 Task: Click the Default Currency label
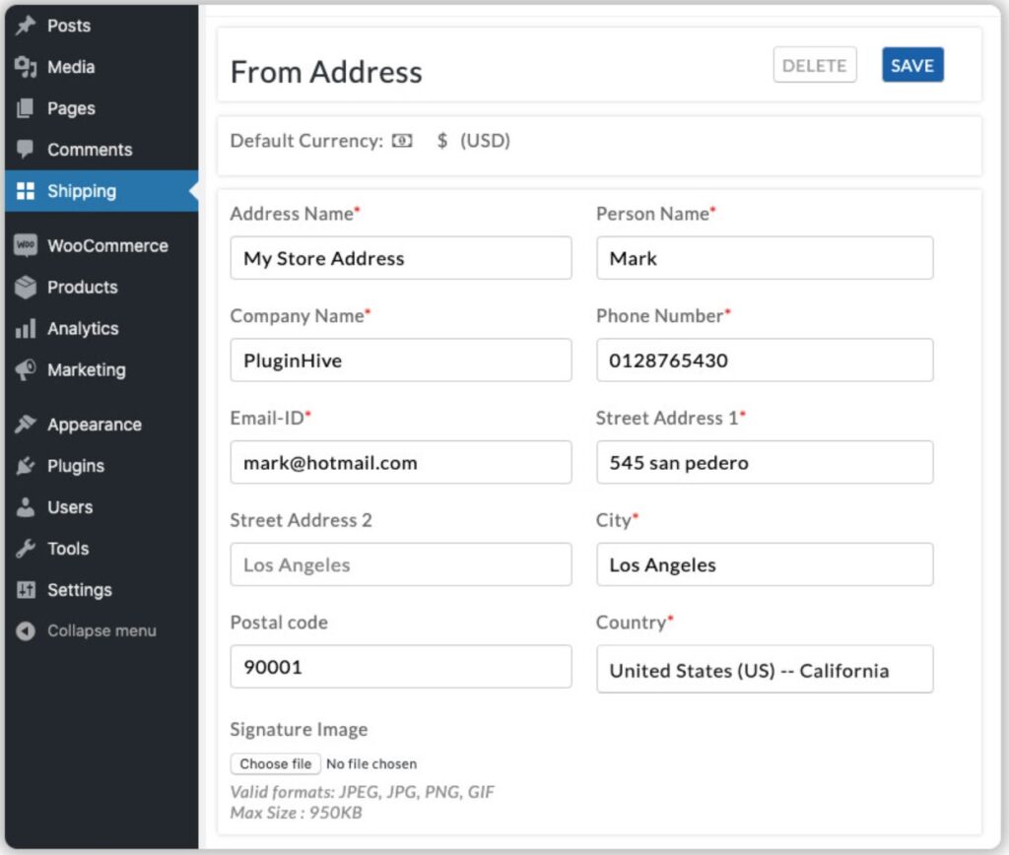(306, 141)
